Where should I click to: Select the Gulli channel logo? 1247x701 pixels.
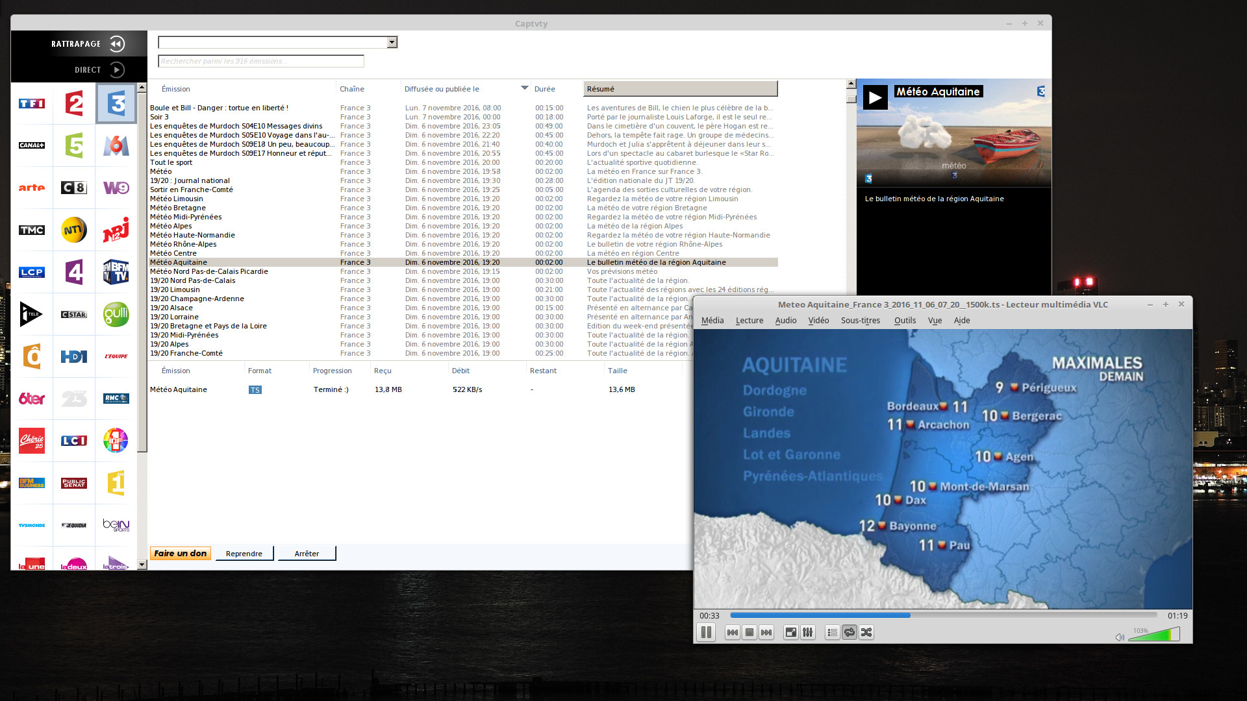[116, 314]
